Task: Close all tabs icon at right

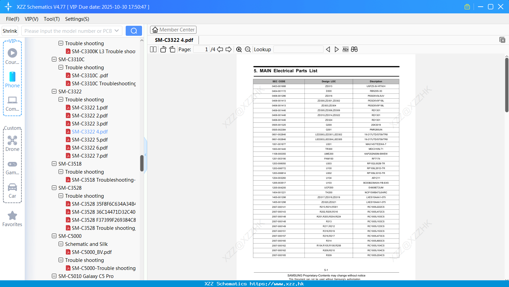Action: tap(502, 40)
